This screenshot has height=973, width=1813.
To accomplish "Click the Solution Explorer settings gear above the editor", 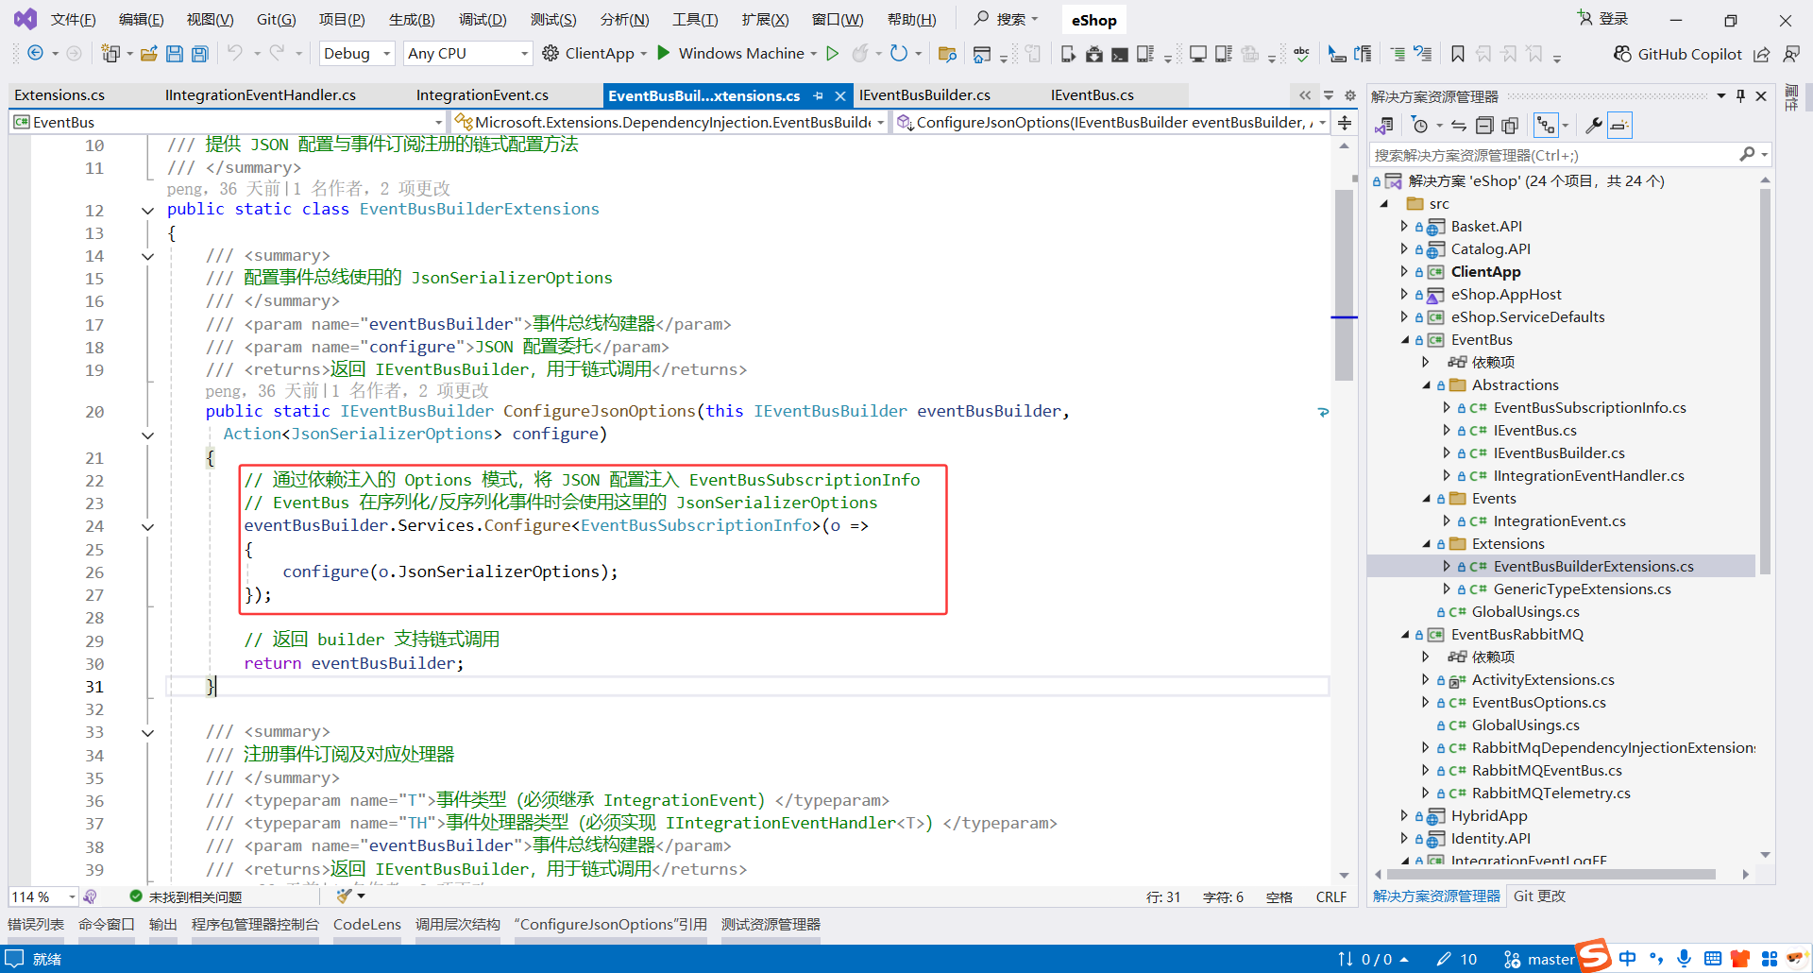I will 1350,95.
